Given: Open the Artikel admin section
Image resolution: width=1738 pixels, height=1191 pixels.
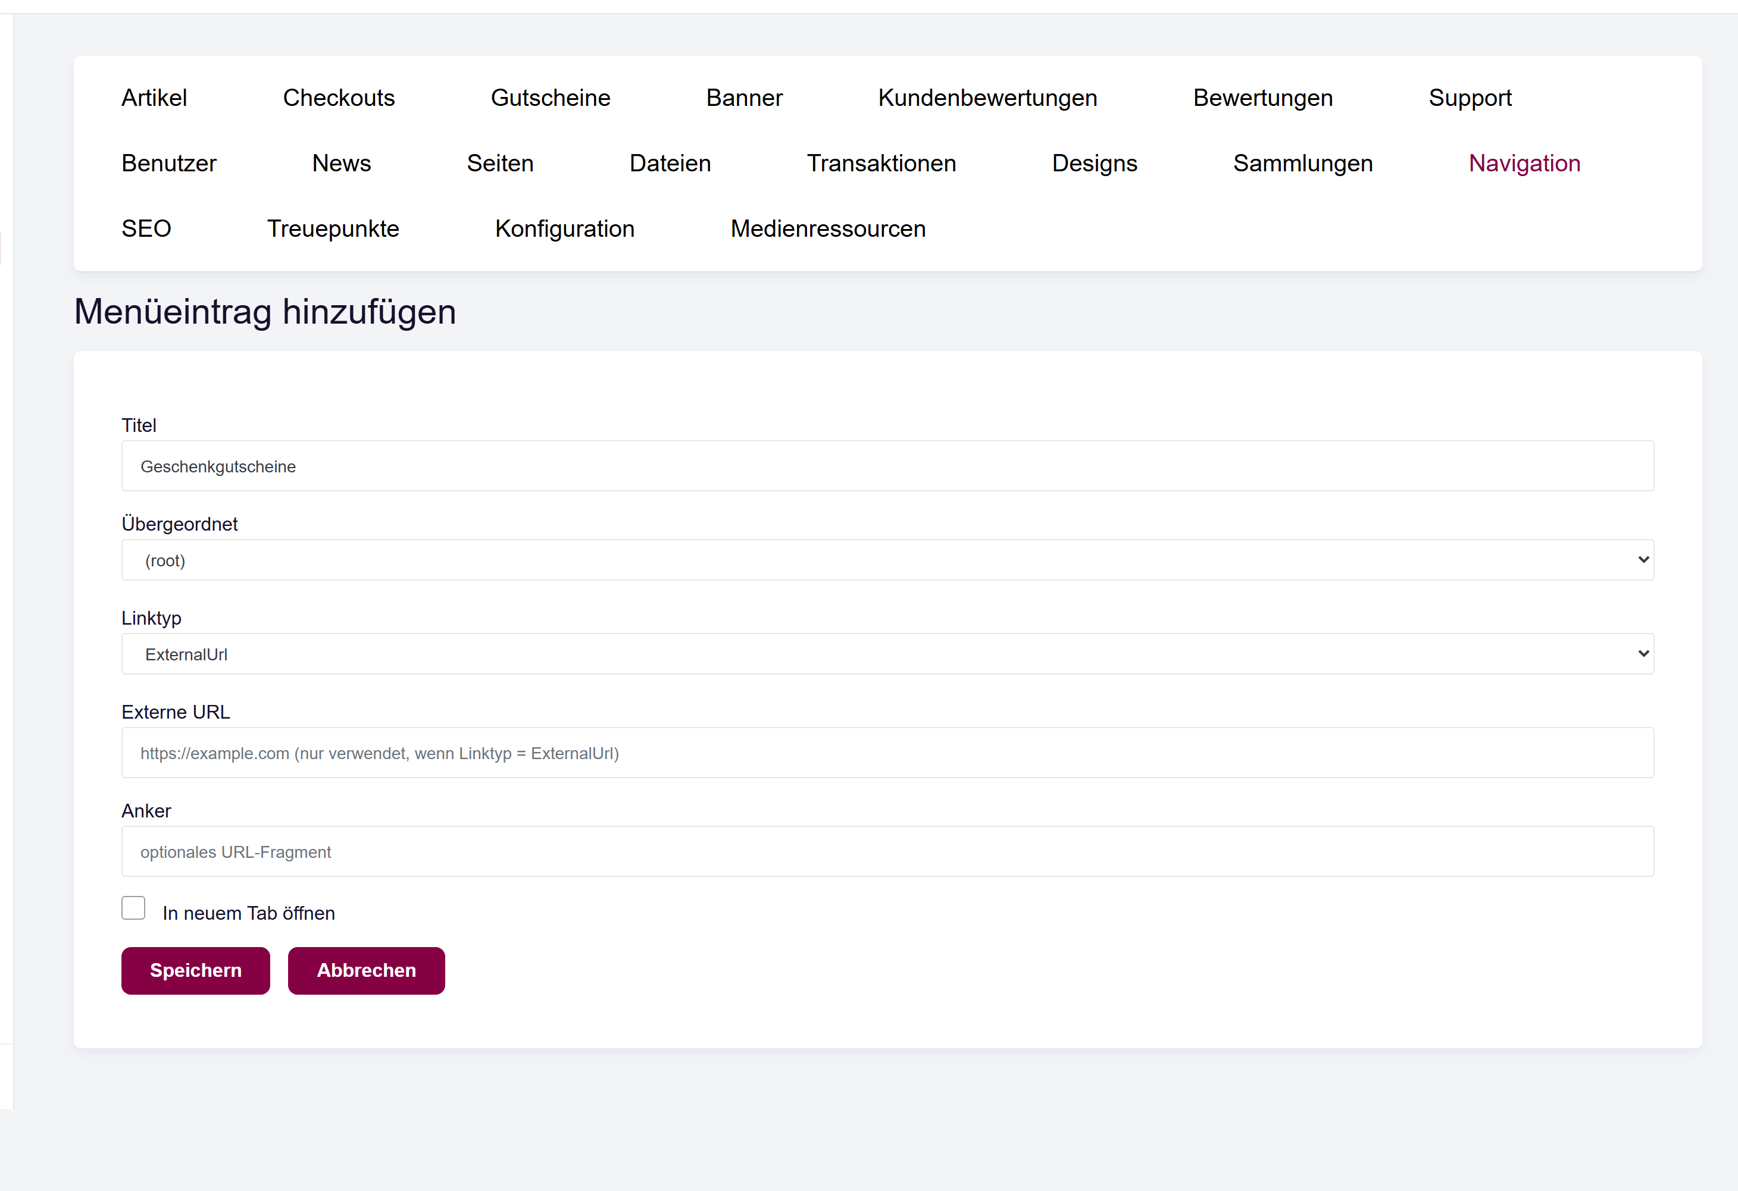Looking at the screenshot, I should click(x=154, y=98).
